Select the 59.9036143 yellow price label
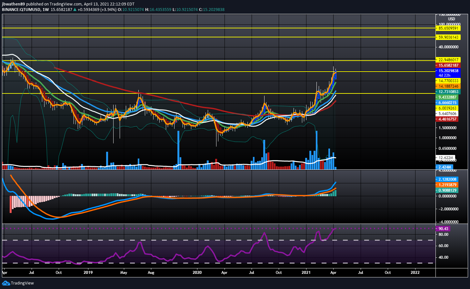The image size is (470, 289). 448,37
